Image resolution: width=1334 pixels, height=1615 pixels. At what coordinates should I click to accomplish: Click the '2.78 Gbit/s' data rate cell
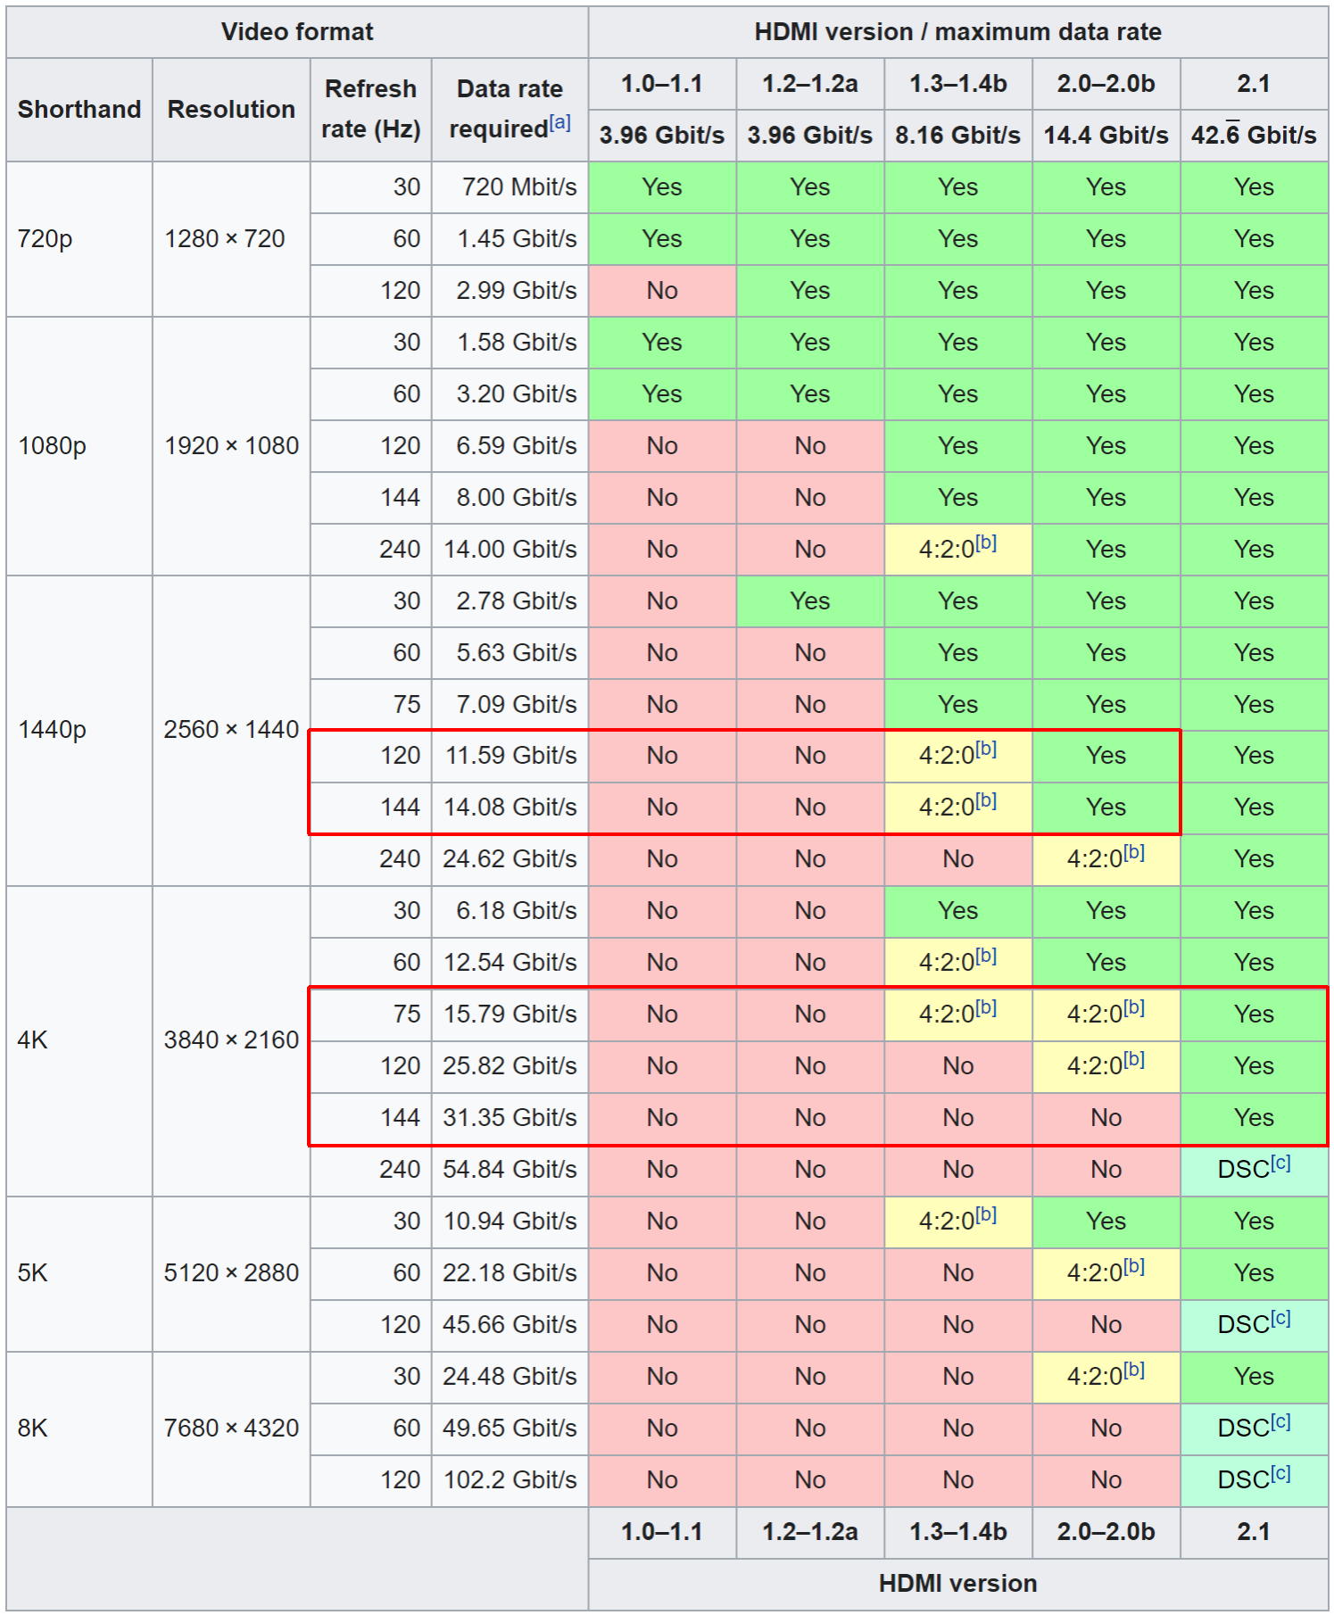[x=510, y=601]
